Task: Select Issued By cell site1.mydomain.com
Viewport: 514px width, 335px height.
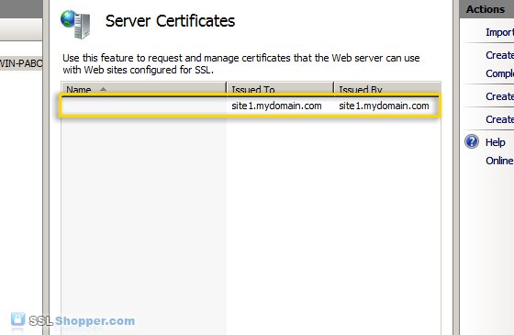Action: (x=384, y=106)
